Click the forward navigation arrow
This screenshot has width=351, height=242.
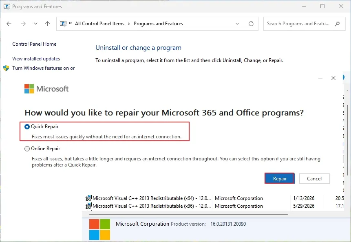coord(23,24)
